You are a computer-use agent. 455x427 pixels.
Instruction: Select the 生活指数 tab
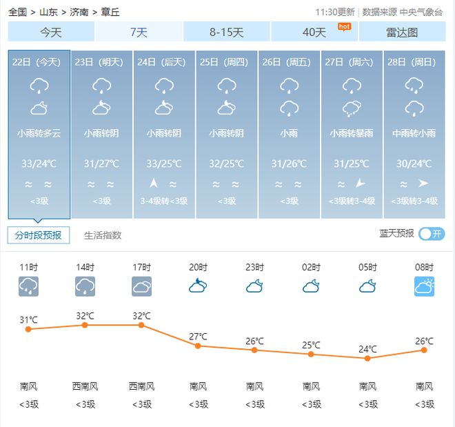click(103, 235)
